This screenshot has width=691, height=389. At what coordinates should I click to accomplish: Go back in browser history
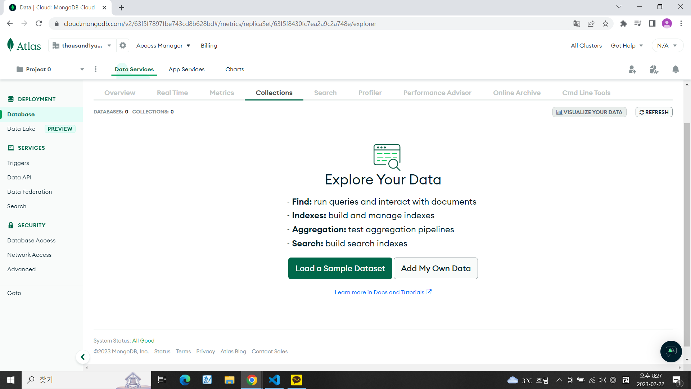tap(10, 24)
